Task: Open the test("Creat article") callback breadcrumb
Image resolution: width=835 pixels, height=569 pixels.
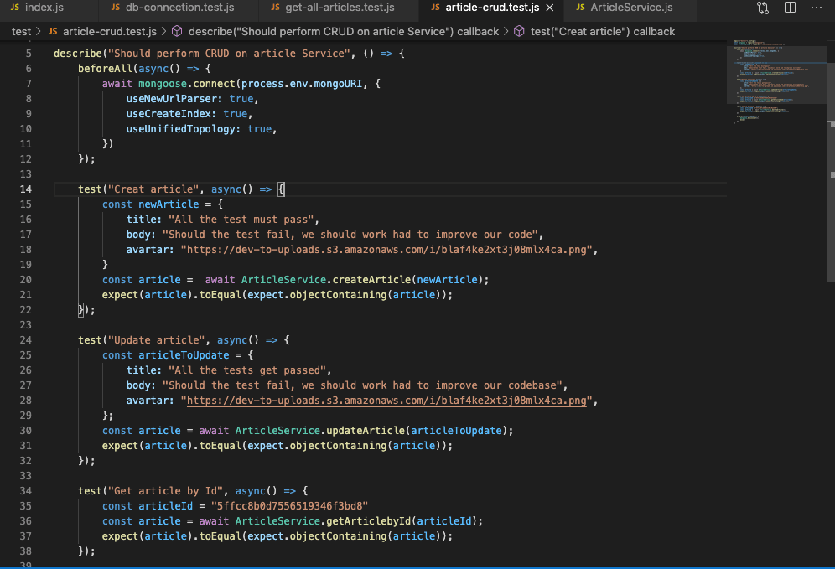Action: 602,32
